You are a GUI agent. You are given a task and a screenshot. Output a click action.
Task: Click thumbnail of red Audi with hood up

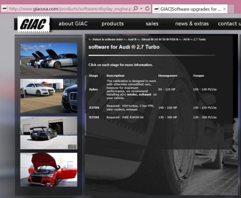point(49,170)
